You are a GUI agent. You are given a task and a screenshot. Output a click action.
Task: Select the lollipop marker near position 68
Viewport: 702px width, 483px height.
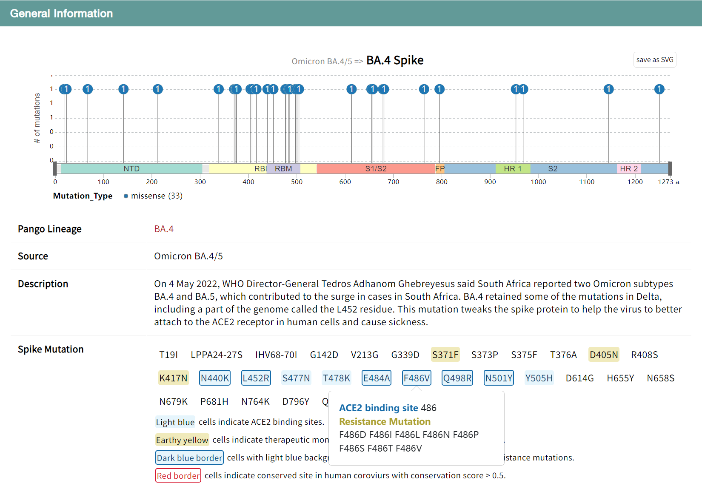[x=88, y=89]
